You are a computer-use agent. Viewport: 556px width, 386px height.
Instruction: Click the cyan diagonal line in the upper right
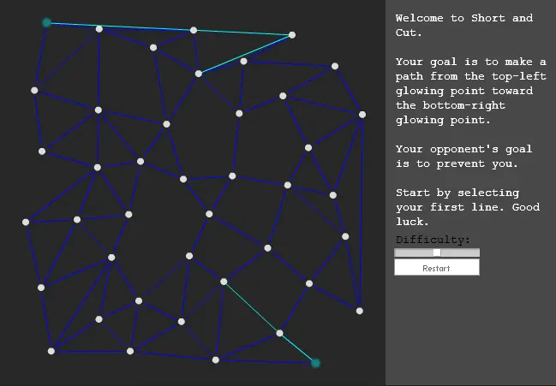pyautogui.click(x=245, y=54)
